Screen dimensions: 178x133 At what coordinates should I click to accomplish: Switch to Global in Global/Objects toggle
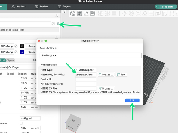[2, 60]
